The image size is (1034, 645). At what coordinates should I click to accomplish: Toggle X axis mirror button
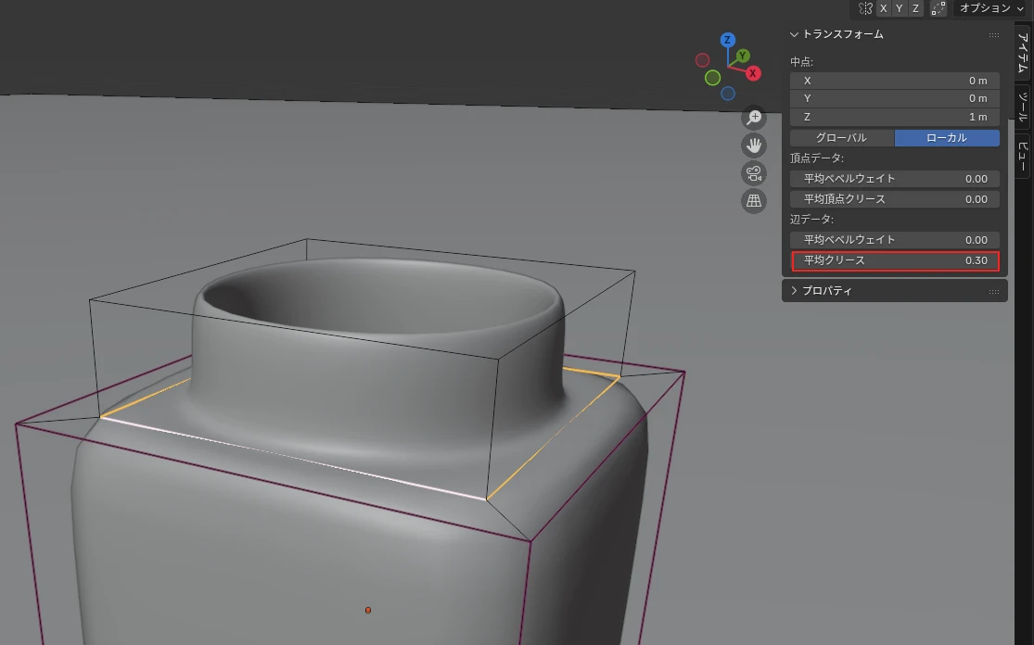click(884, 8)
